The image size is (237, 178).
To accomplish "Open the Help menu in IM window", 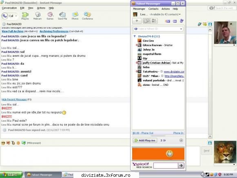I will [51, 8].
